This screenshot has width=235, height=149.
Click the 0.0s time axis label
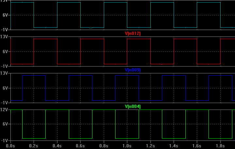(x=10, y=146)
